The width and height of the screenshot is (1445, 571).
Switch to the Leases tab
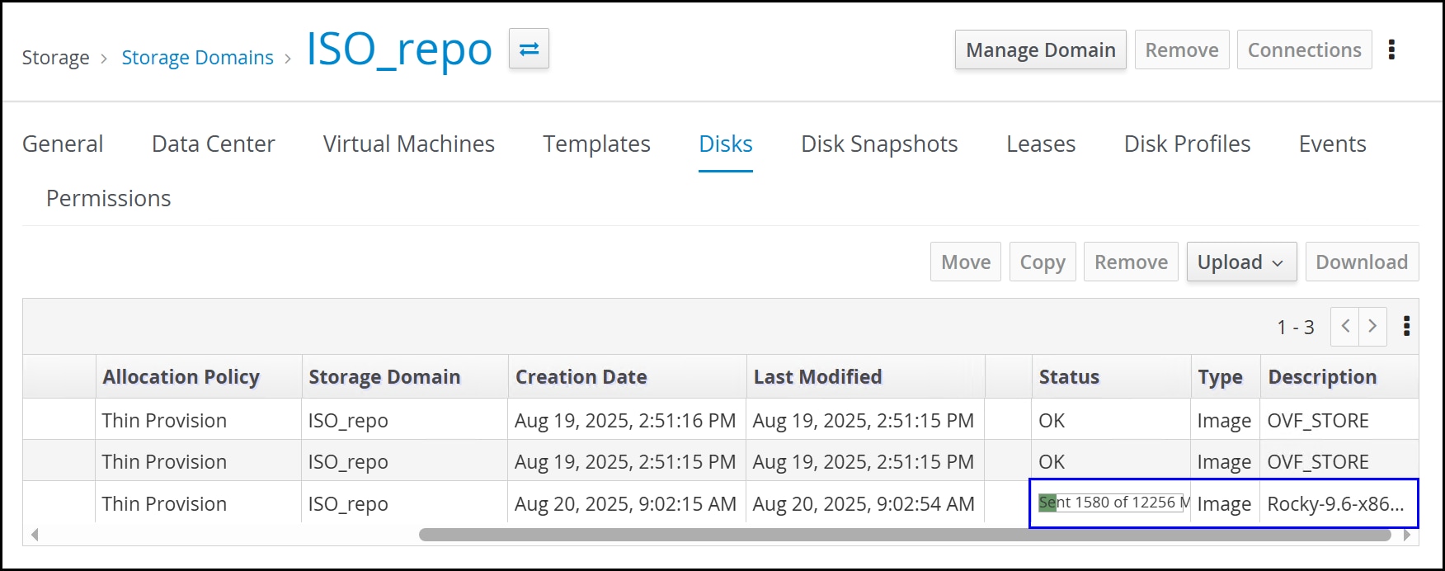tap(1041, 144)
